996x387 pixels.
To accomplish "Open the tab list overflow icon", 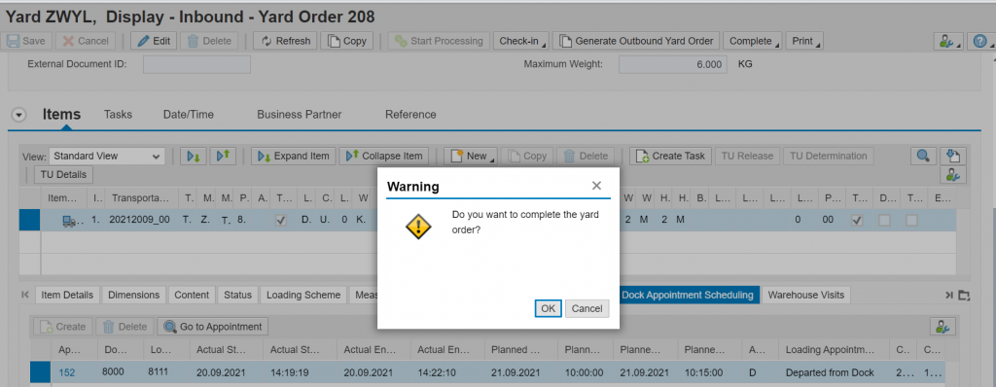I will pyautogui.click(x=965, y=295).
